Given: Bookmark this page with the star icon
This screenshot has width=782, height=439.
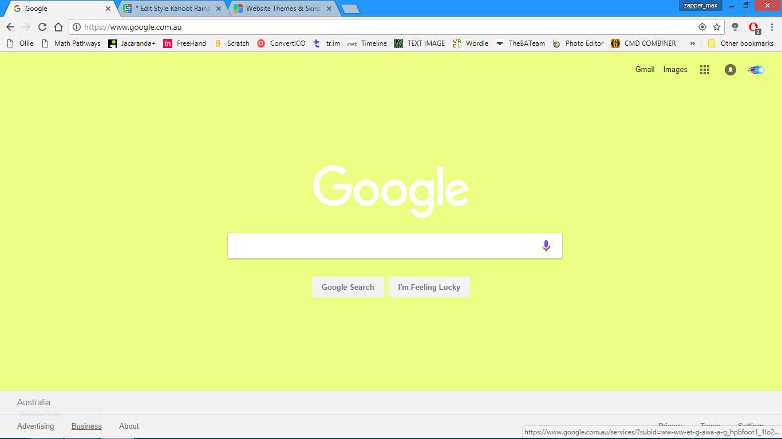Looking at the screenshot, I should pos(717,27).
